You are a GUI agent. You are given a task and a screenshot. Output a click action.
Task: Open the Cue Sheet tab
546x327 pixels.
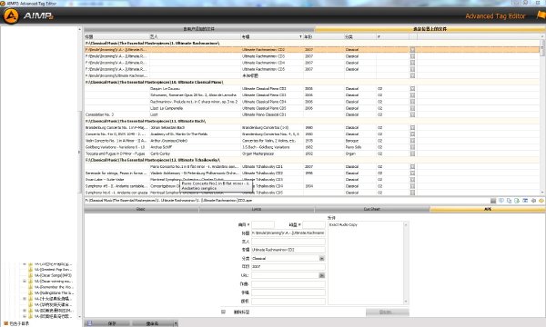point(372,209)
